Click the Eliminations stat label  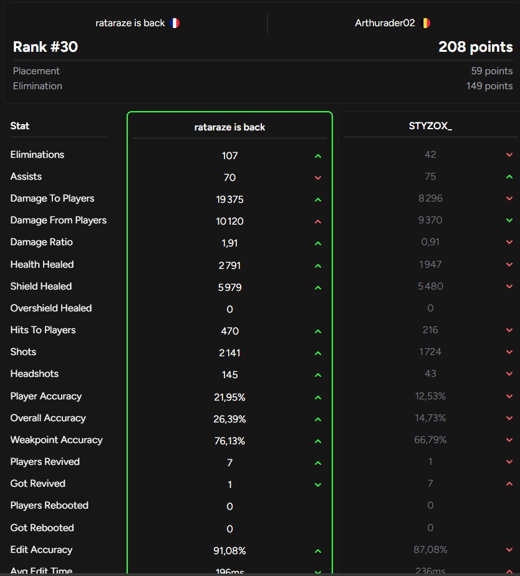[37, 155]
